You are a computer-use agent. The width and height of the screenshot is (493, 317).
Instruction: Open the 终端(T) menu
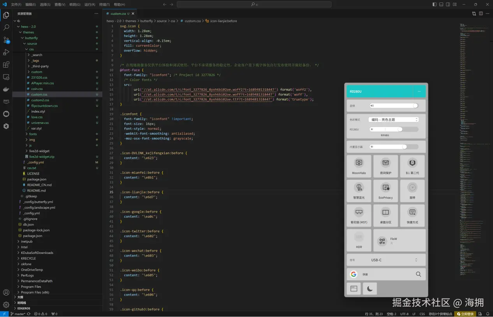pyautogui.click(x=104, y=5)
